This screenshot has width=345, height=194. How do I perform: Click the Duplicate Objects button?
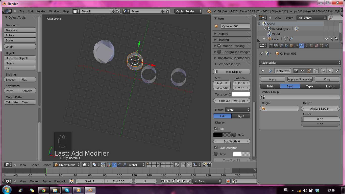click(x=20, y=58)
